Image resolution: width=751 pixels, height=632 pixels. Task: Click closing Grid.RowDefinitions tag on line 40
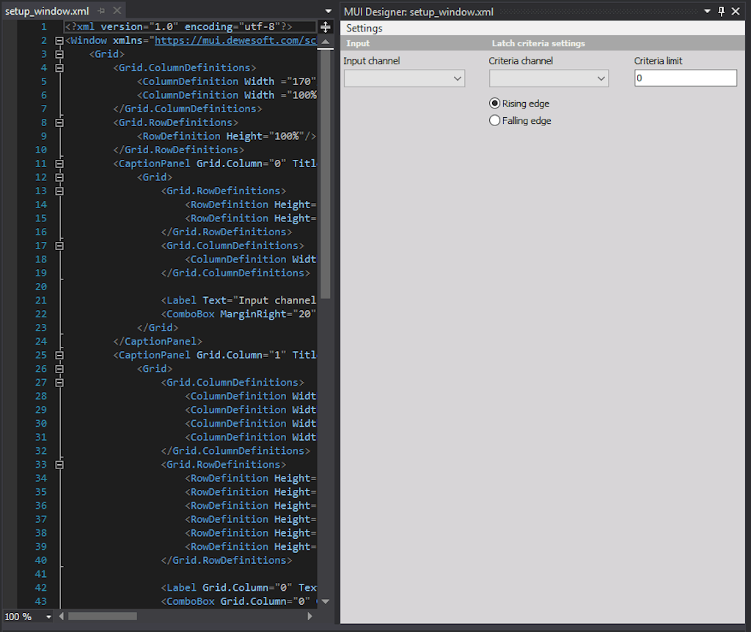[x=227, y=561]
